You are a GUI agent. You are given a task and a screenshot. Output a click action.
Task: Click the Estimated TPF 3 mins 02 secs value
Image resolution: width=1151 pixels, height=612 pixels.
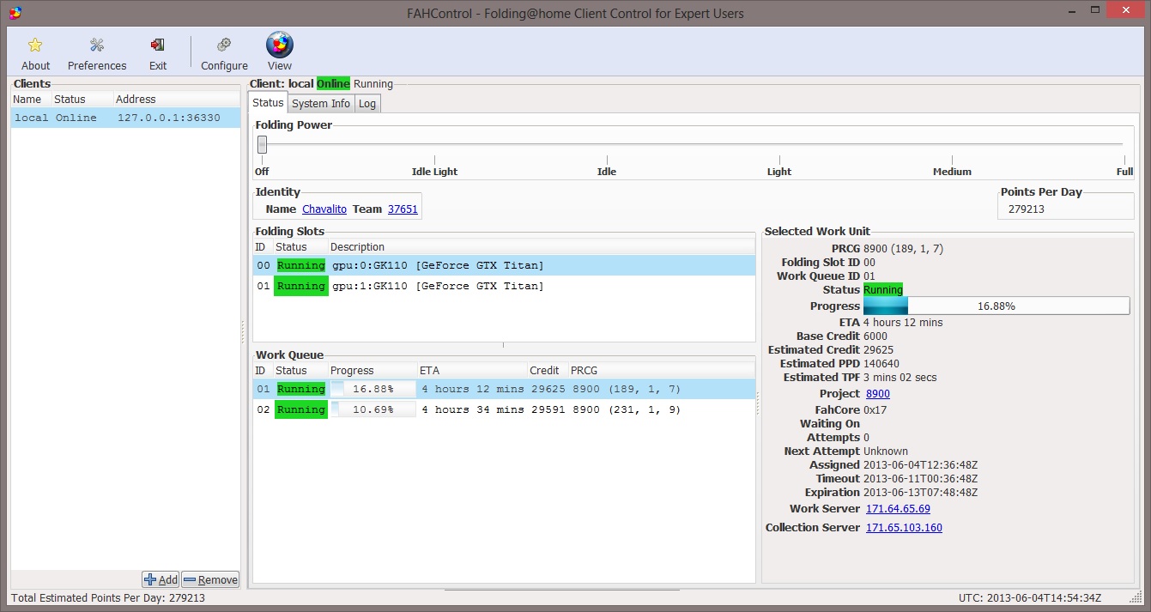pos(900,378)
